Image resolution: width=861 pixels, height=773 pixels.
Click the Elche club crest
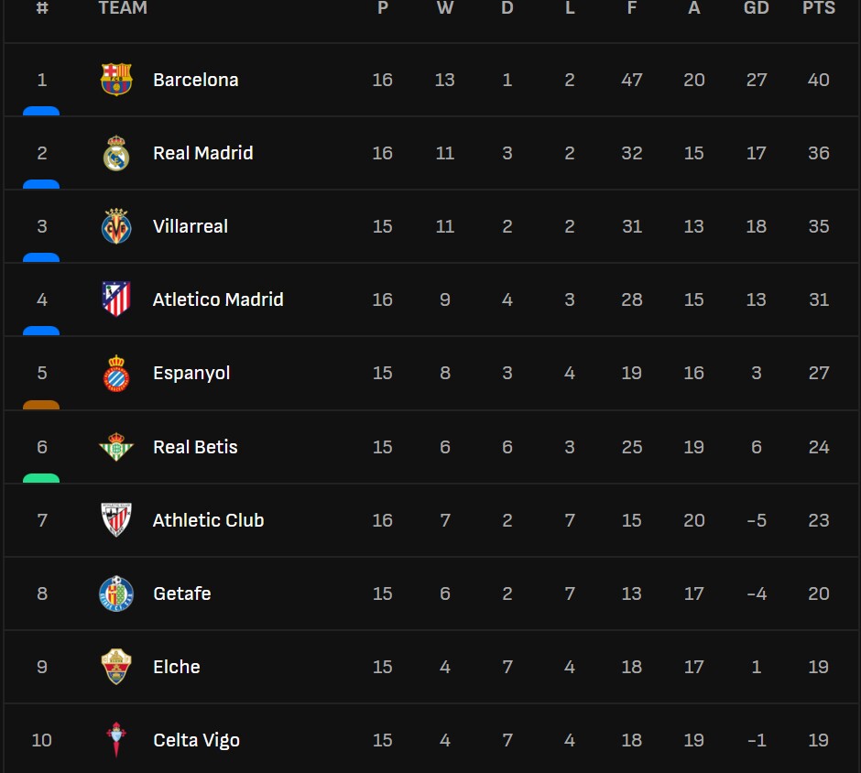pos(116,667)
